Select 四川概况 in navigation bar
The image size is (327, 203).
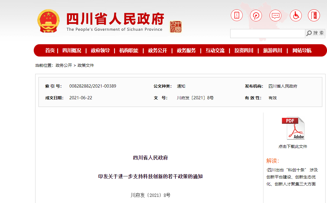(72, 50)
